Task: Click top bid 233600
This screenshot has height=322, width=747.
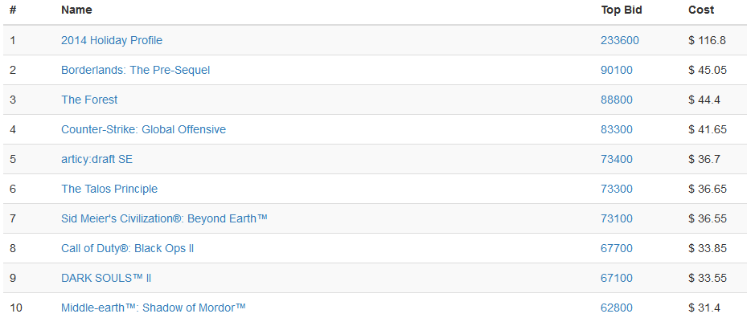Action: tap(620, 40)
